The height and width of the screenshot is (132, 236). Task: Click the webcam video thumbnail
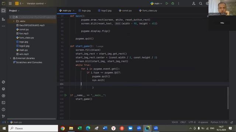(x=222, y=8)
